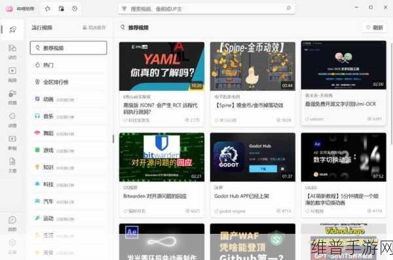393x260 pixels.
Task: Click the 刷新 refresh button
Action: point(375,28)
